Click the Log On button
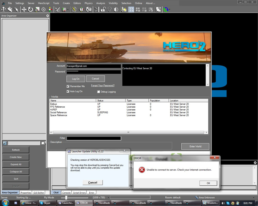This screenshot has width=258, height=206. click(x=76, y=79)
